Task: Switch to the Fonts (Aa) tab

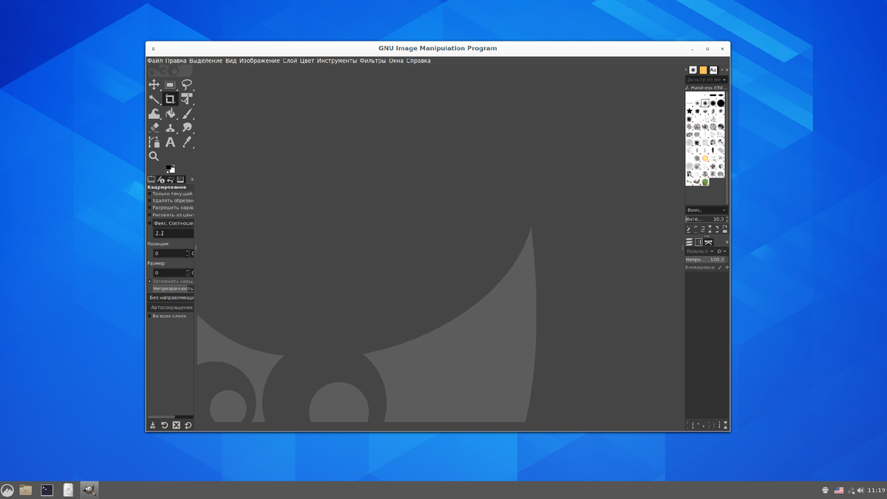Action: pyautogui.click(x=712, y=69)
